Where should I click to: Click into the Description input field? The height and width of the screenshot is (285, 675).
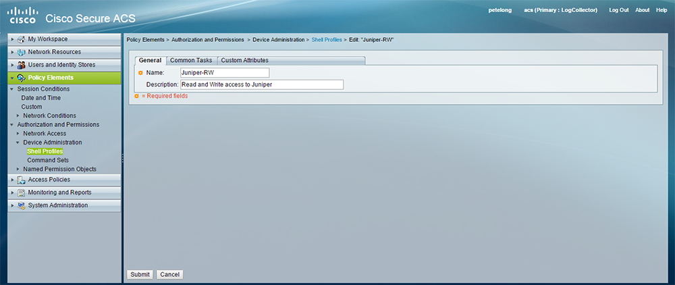(x=262, y=84)
